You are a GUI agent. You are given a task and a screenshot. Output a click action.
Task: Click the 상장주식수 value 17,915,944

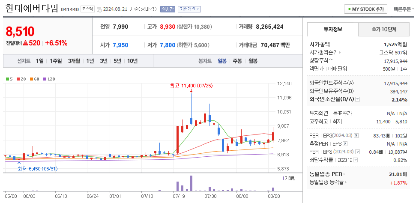coord(395,61)
